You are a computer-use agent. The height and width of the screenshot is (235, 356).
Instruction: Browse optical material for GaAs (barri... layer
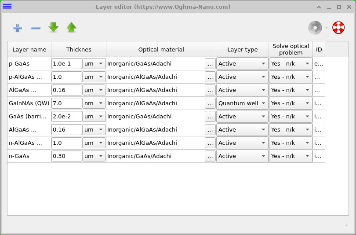[210, 116]
